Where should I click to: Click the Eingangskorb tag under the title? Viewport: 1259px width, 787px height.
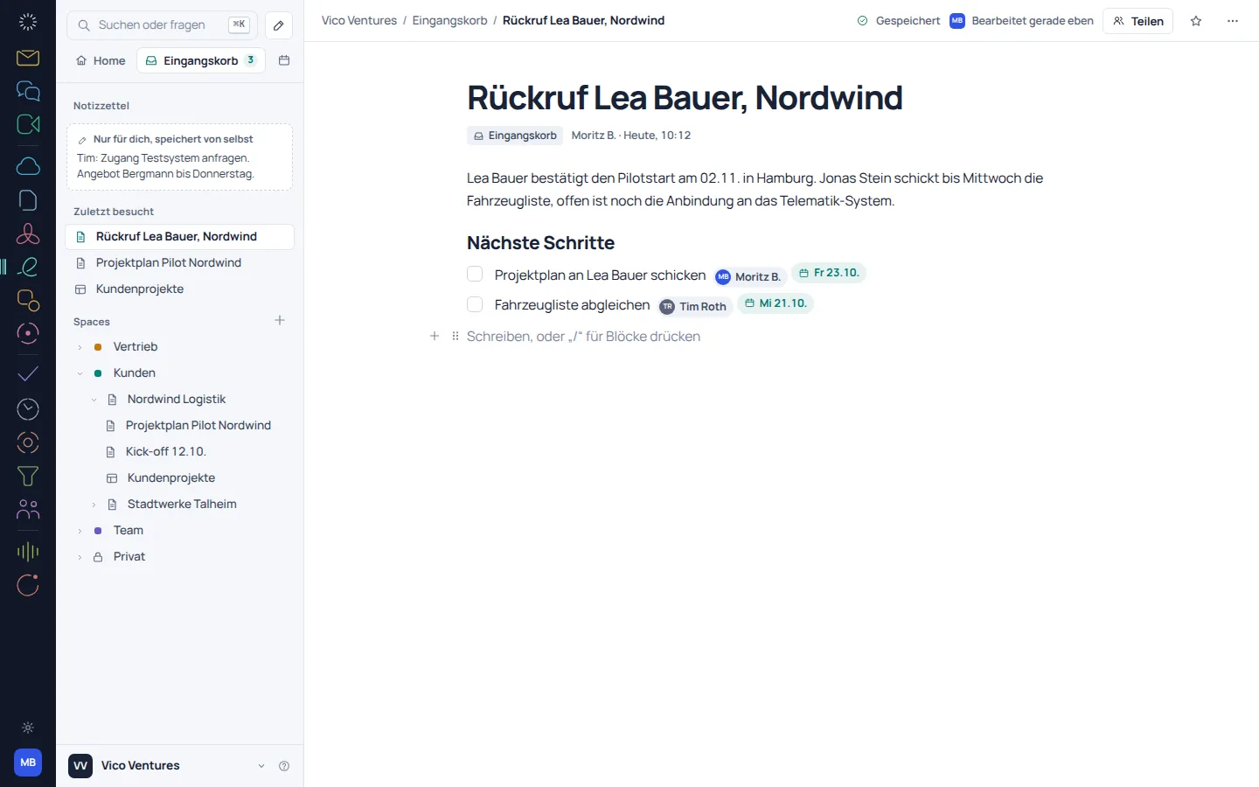(x=515, y=136)
